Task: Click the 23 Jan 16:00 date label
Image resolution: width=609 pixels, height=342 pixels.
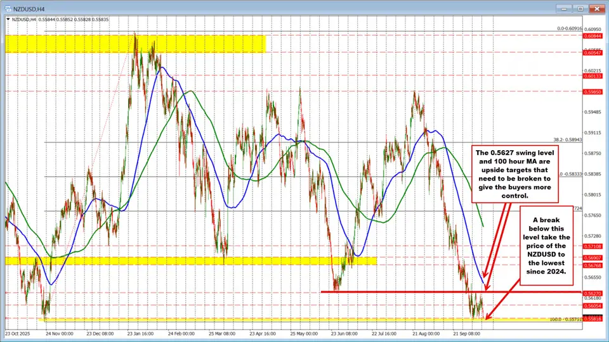Action: tap(141, 334)
